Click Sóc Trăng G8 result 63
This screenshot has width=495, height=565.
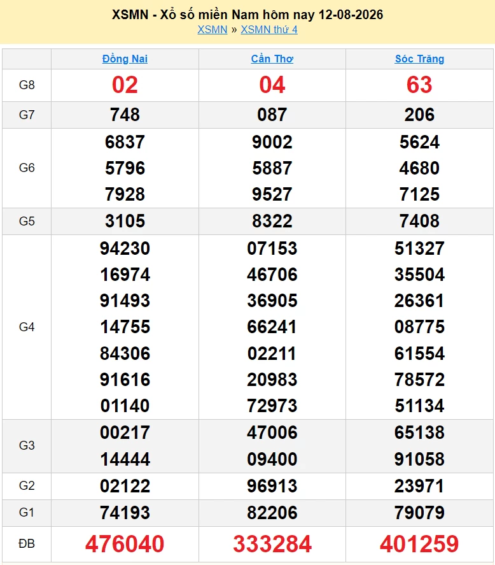[419, 85]
